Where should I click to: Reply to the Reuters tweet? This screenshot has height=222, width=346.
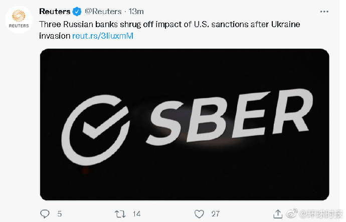pos(44,213)
